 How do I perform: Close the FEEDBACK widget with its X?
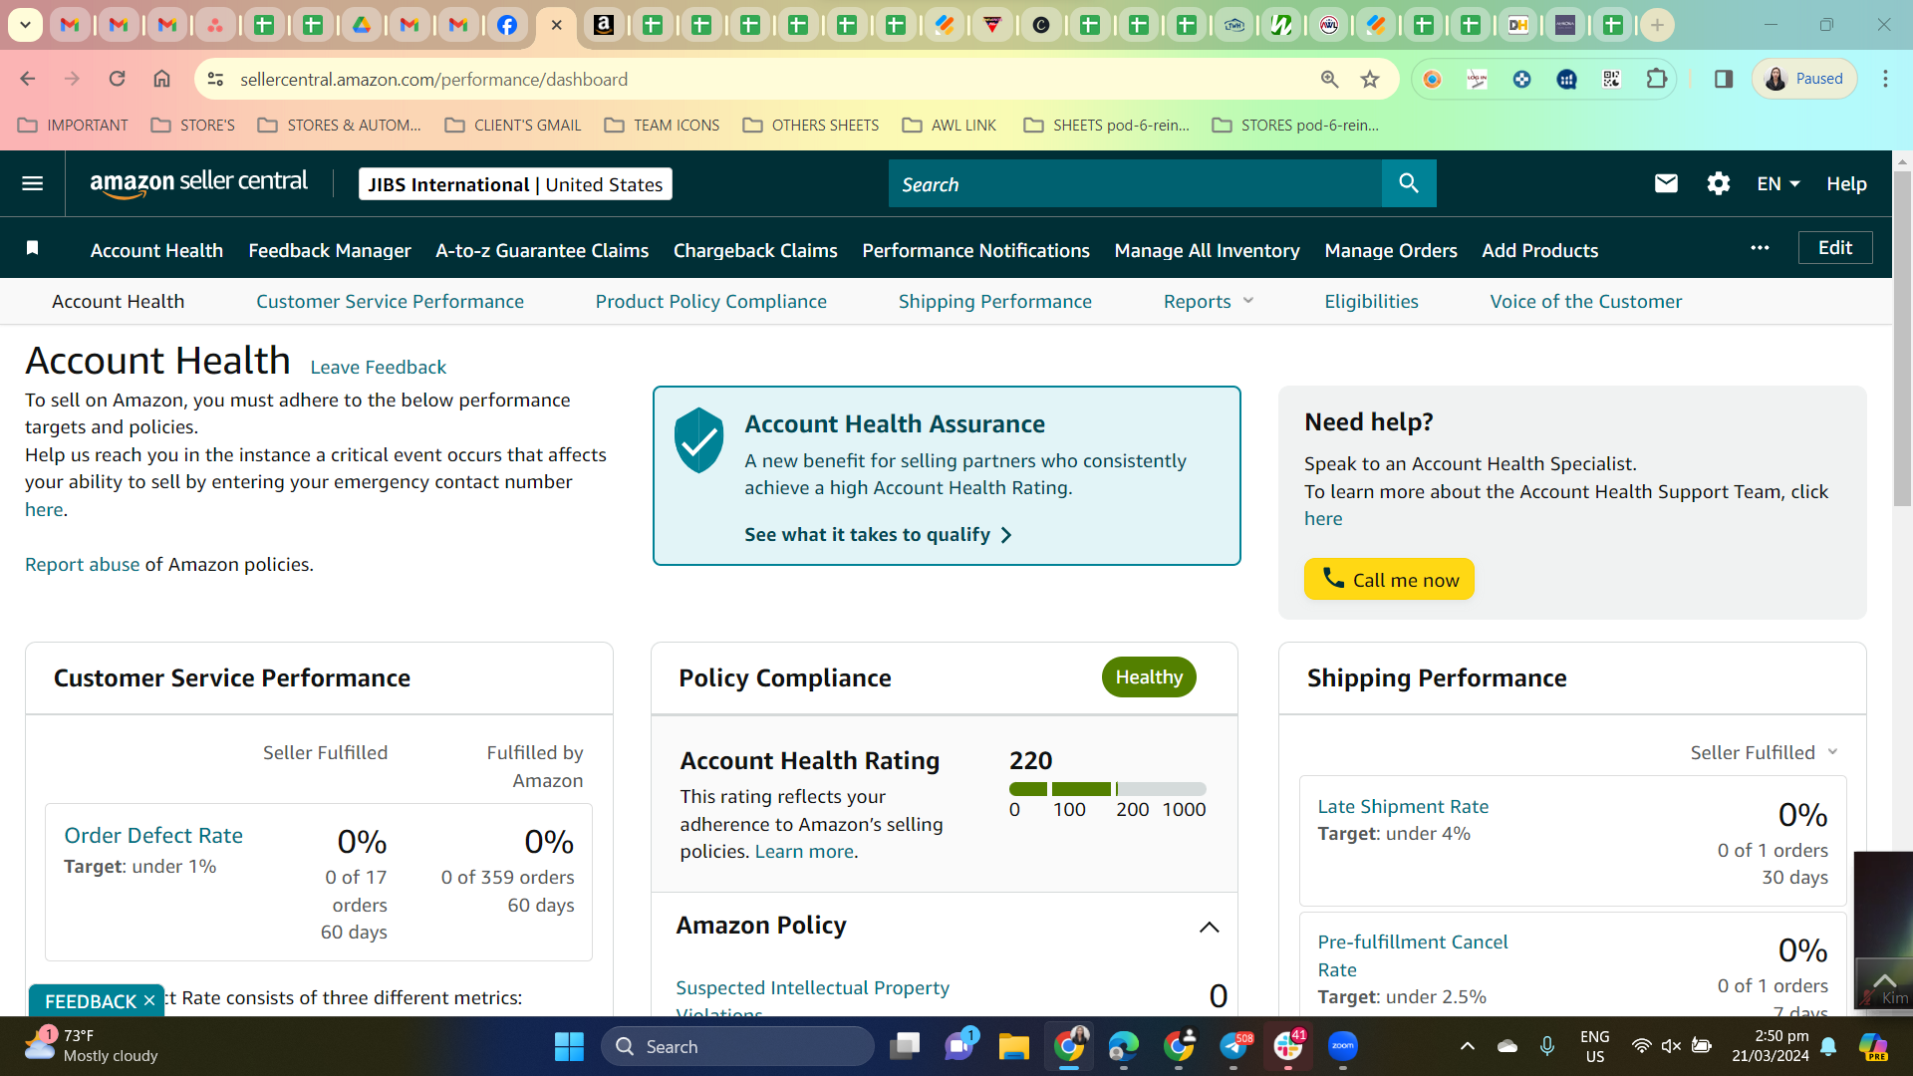[149, 1000]
